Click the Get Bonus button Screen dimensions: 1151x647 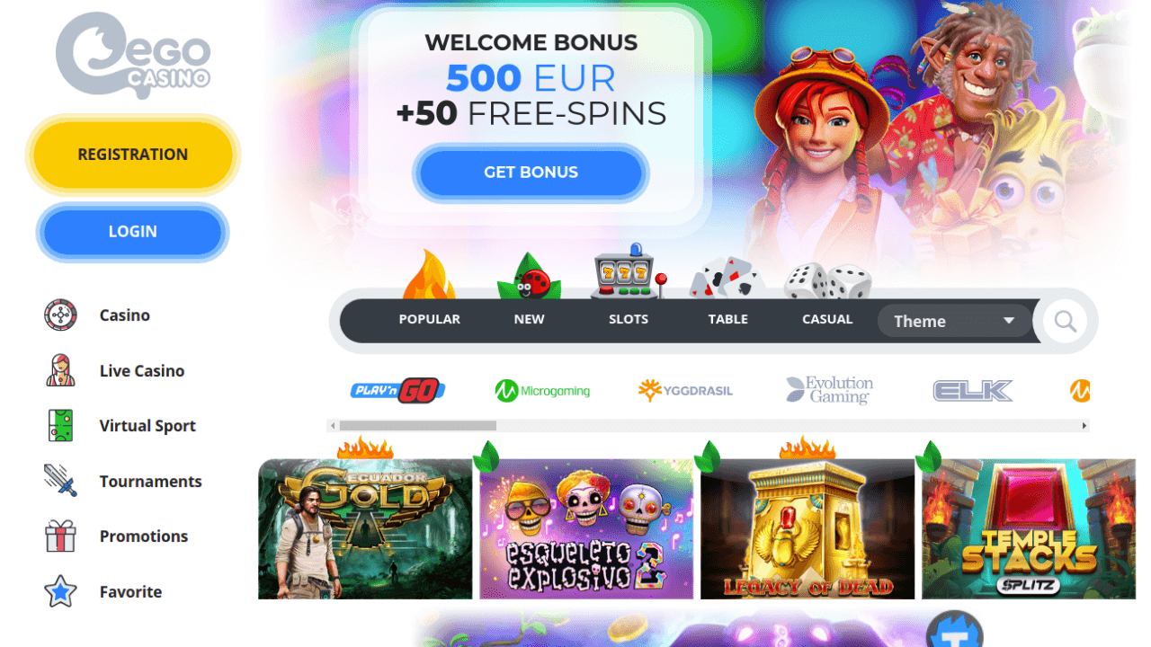pos(531,173)
